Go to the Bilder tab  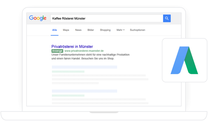(x=91, y=30)
